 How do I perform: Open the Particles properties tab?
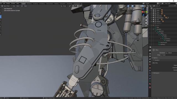click(x=150, y=73)
